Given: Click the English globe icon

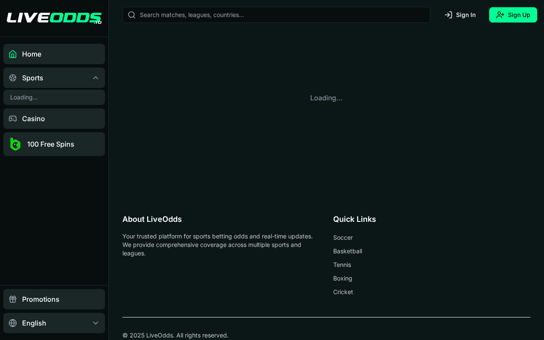Looking at the screenshot, I should pos(13,323).
